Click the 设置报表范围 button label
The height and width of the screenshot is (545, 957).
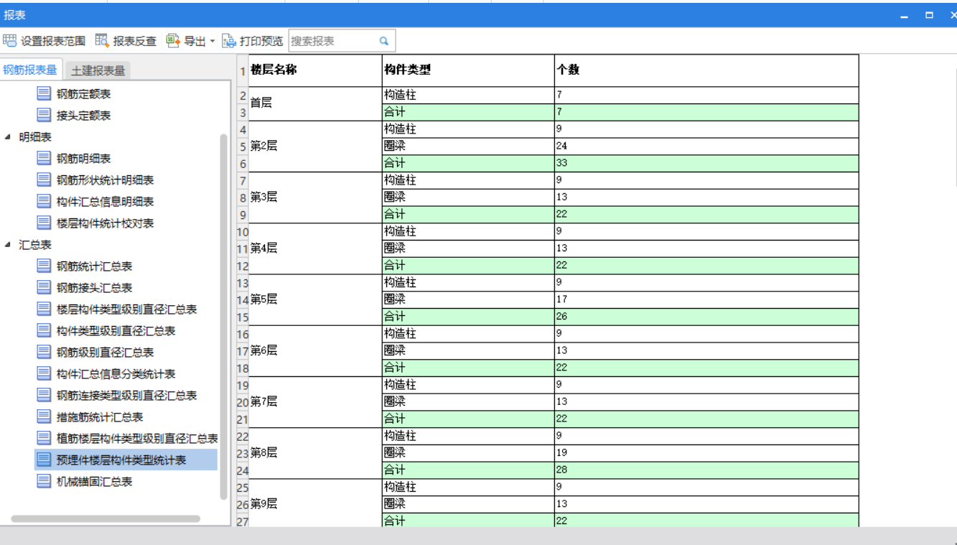click(x=53, y=42)
